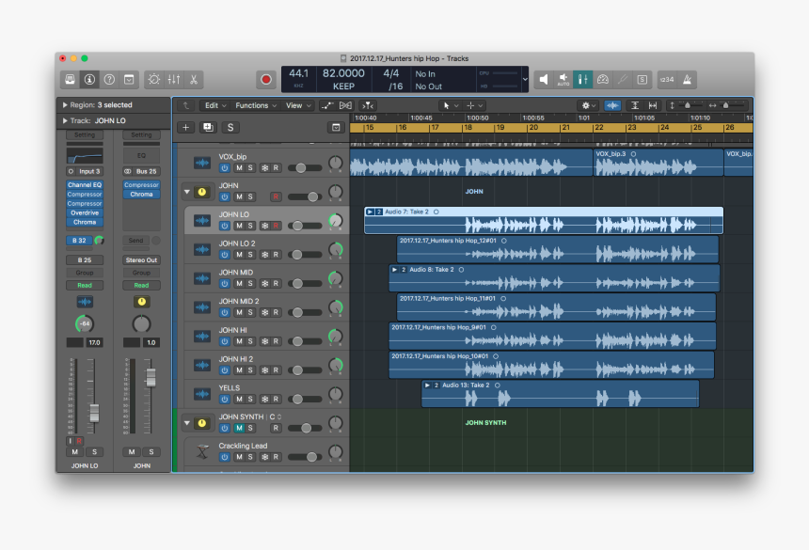Click the Read automation button on JOHN LO strip
The image size is (809, 550).
click(x=85, y=285)
